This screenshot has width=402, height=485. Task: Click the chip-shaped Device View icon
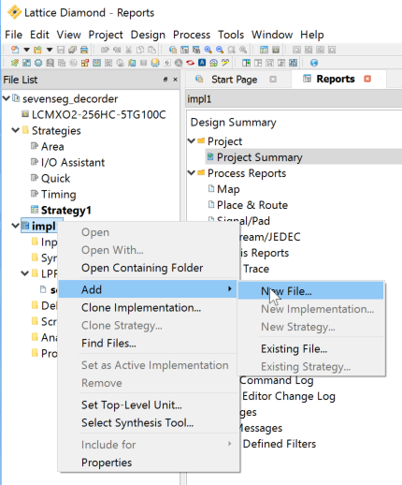pyautogui.click(x=38, y=63)
